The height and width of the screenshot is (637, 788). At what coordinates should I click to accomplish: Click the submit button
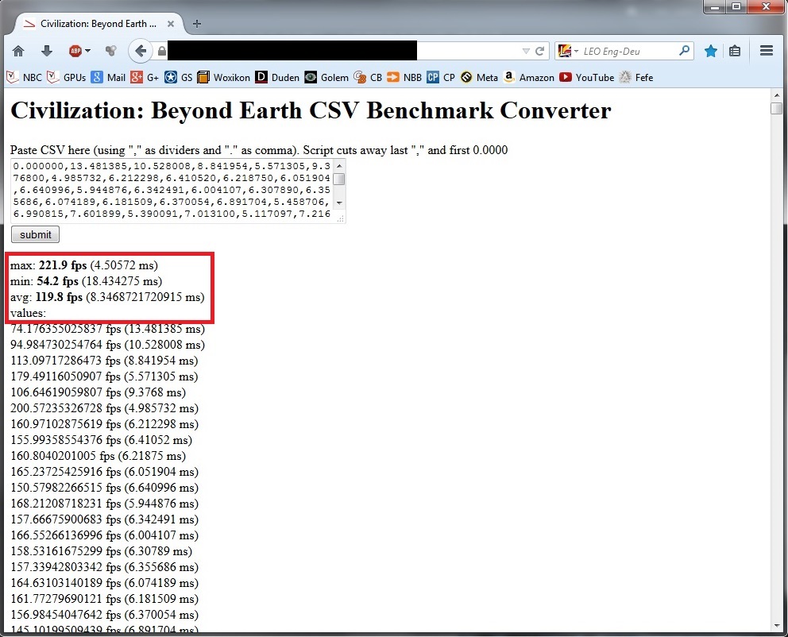[35, 234]
